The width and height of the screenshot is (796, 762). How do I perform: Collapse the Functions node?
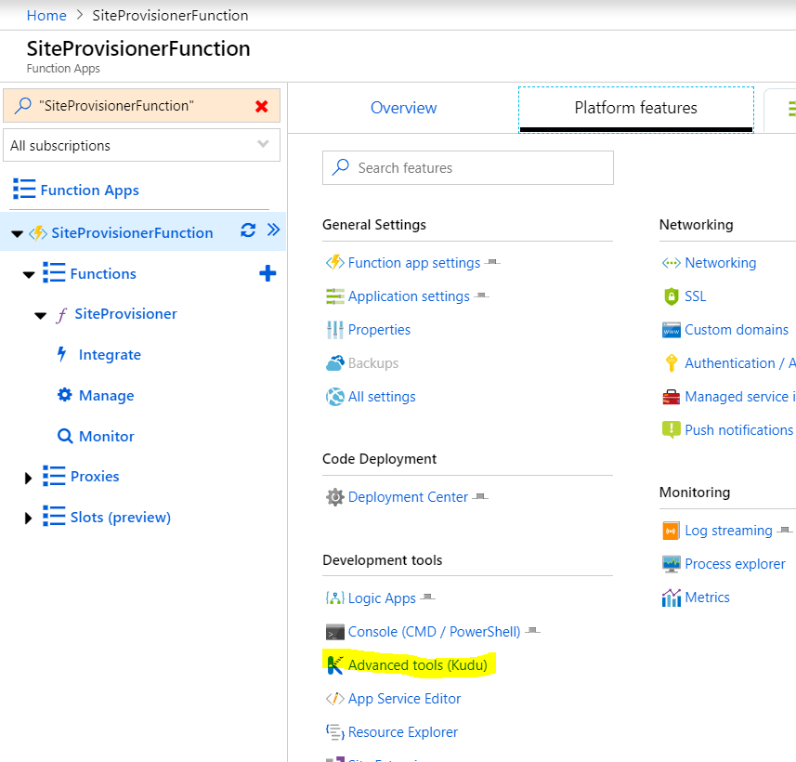coord(29,275)
